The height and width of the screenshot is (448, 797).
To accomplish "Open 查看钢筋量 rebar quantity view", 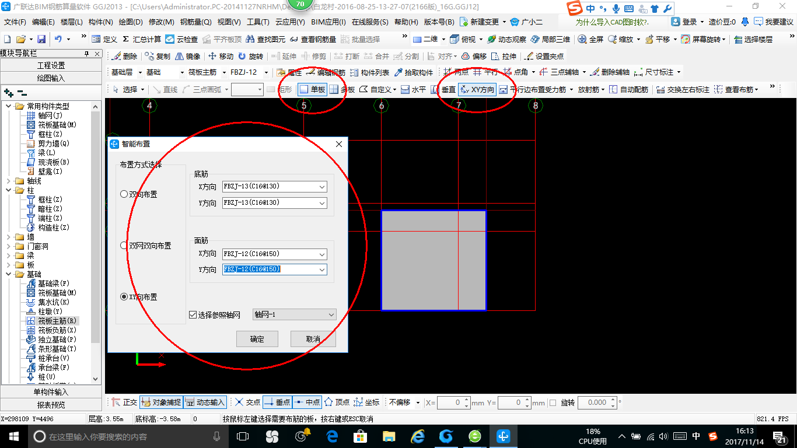I will point(313,39).
